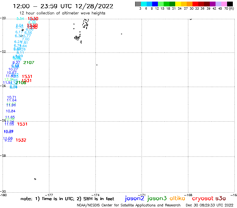
Task: Click the longitude axis label '-177'
Action: pyautogui.click(x=49, y=195)
